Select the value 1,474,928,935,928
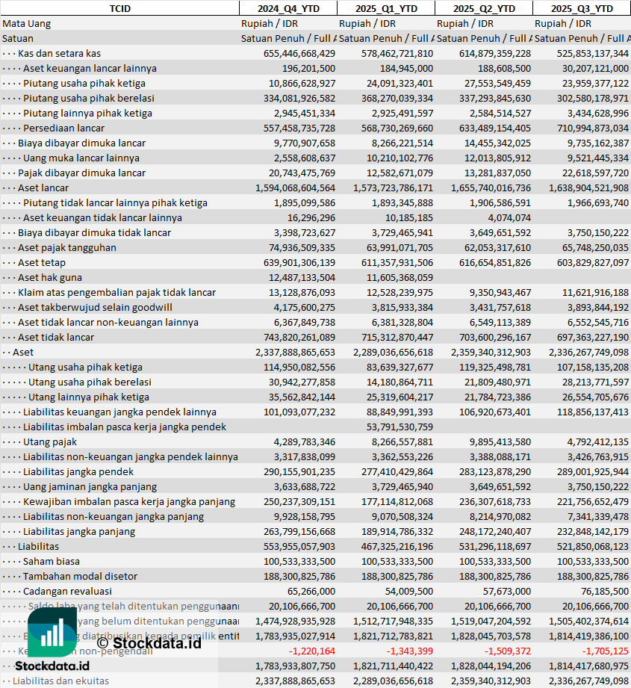The height and width of the screenshot is (688, 631). pos(295,620)
